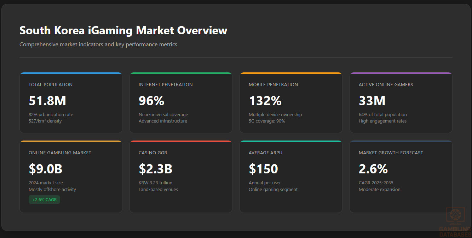Select the Mobile Penetration card heading
This screenshot has height=238, width=472.
273,85
